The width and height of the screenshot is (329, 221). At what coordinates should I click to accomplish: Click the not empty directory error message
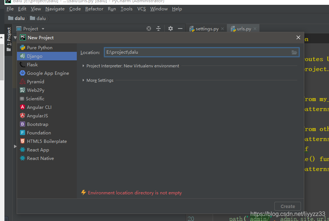(x=135, y=192)
